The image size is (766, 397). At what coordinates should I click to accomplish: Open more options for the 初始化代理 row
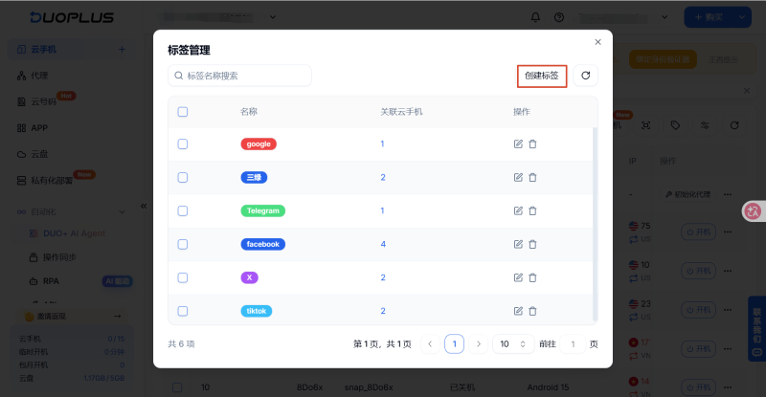coord(728,194)
